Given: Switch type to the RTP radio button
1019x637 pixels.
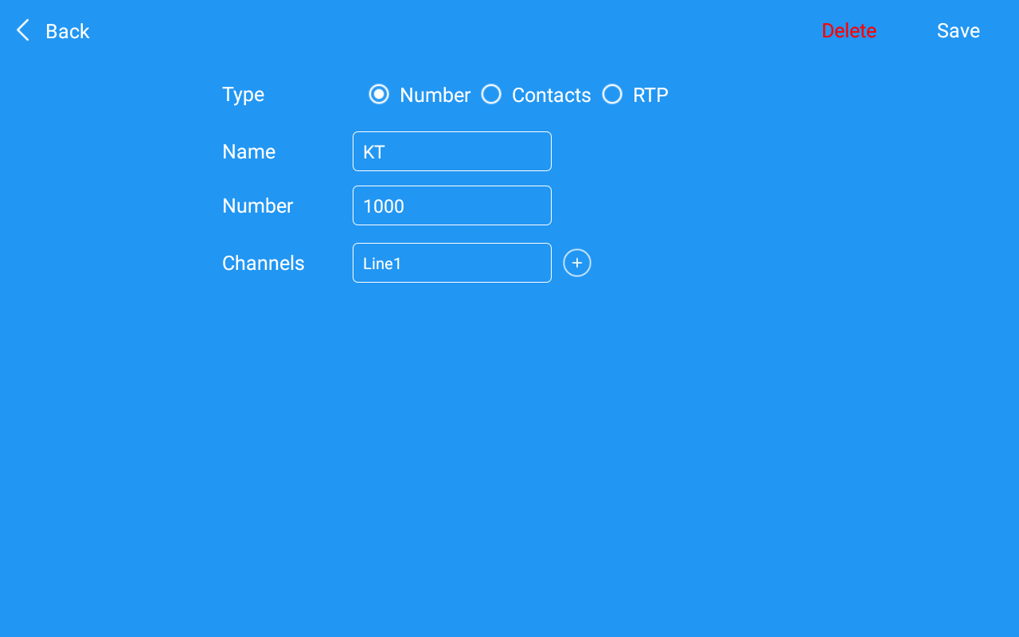Looking at the screenshot, I should pyautogui.click(x=612, y=95).
